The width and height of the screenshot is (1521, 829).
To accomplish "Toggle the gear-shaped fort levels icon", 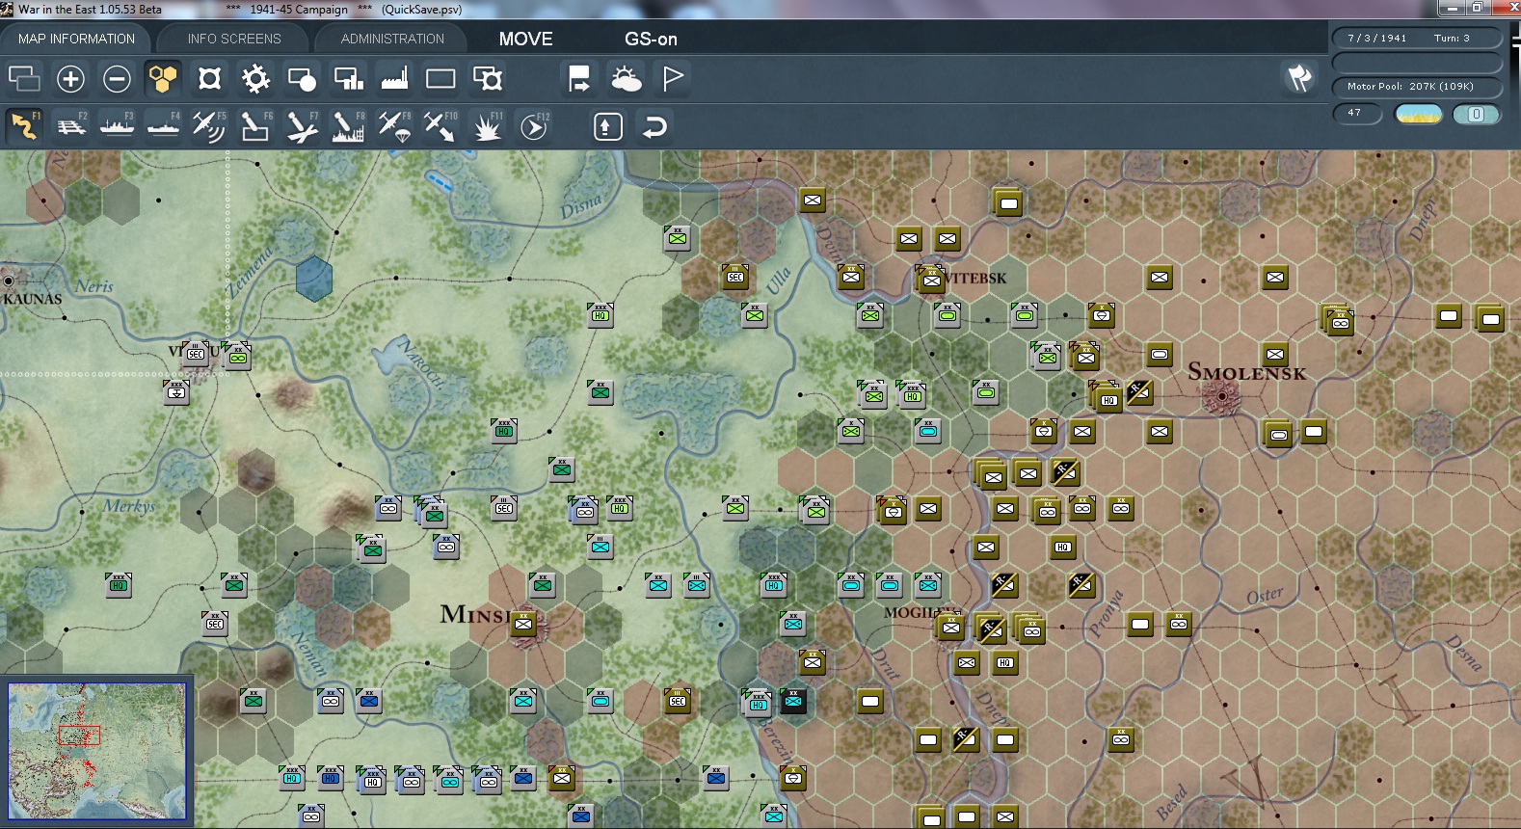I will (x=255, y=79).
